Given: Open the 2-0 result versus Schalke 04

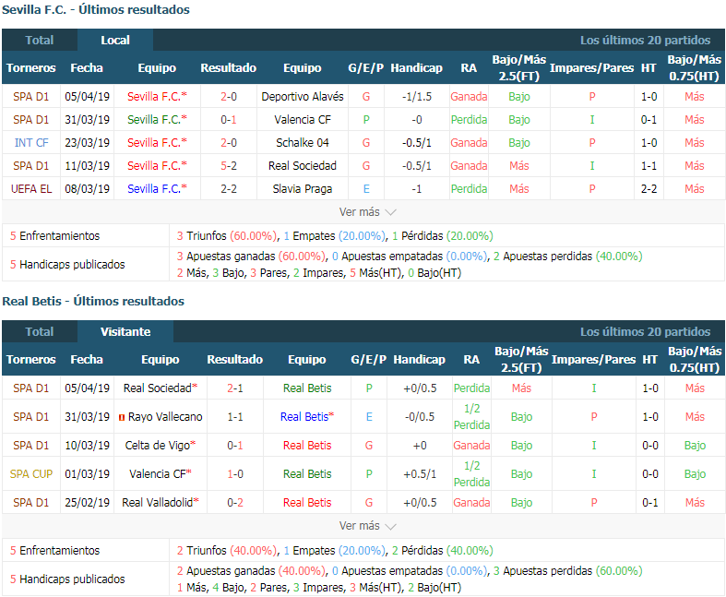Looking at the screenshot, I should click(x=229, y=143).
